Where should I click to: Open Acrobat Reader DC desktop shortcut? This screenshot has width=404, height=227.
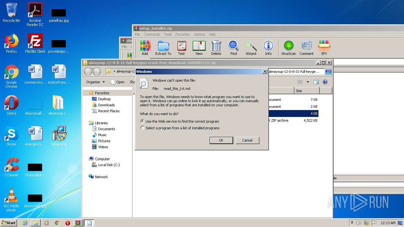click(35, 15)
